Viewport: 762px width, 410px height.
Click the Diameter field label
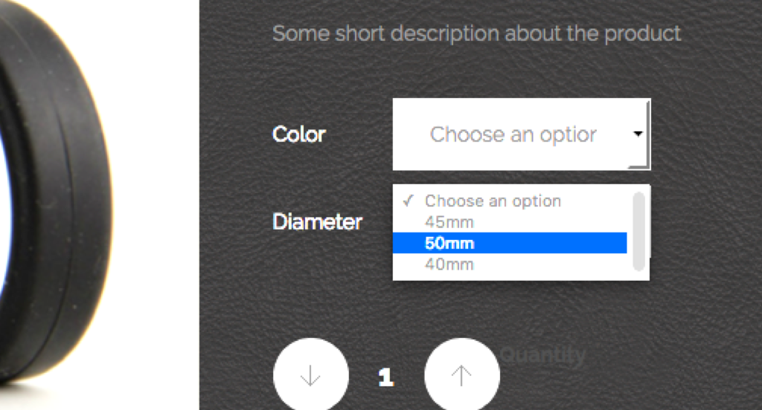click(x=317, y=221)
